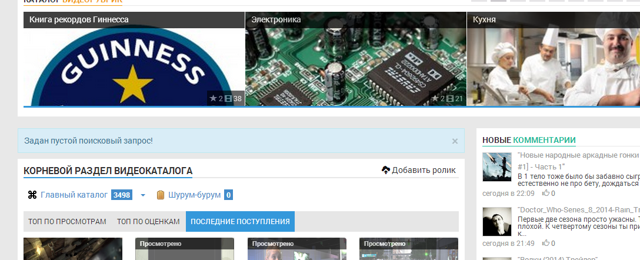Like the comment posted at 21:49

coord(546,243)
